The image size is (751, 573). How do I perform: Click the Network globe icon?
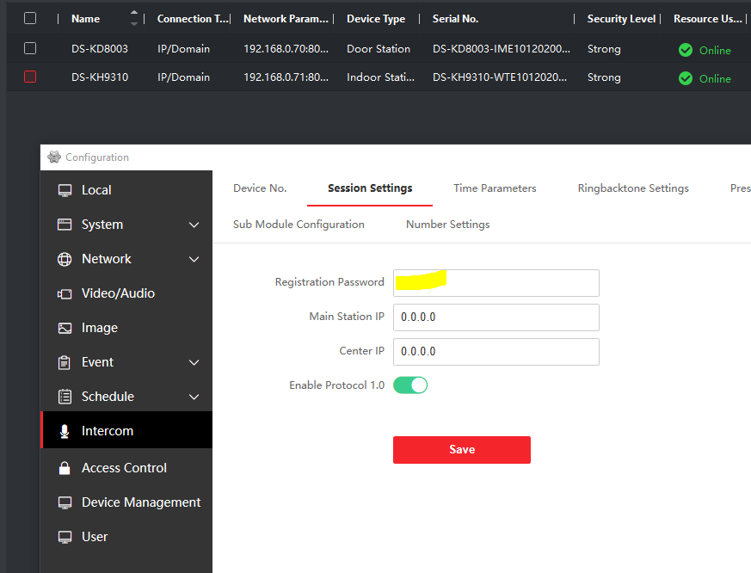coord(65,259)
